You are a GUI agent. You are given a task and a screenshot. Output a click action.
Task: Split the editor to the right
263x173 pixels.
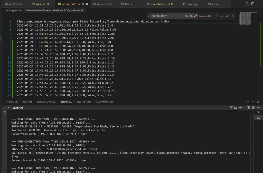(x=253, y=4)
